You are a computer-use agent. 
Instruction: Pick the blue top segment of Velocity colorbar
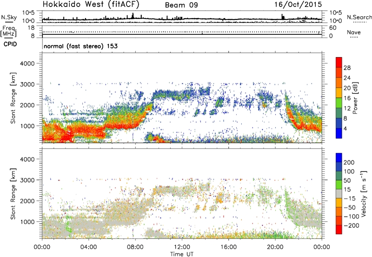339,158
